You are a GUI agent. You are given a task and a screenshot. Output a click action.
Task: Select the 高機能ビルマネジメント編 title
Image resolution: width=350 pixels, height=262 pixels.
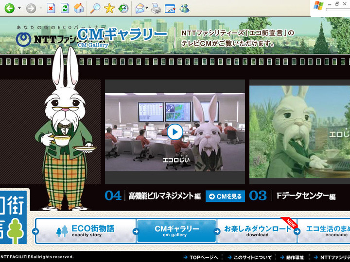pos(164,196)
